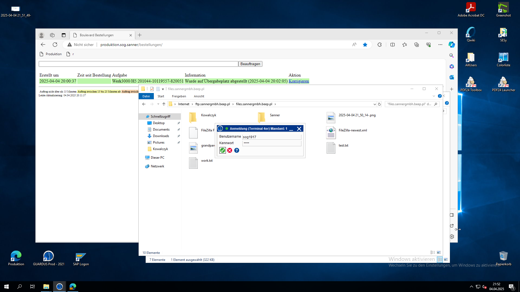Switch to large icons view in Explorer
The height and width of the screenshot is (292, 520).
pyautogui.click(x=439, y=253)
